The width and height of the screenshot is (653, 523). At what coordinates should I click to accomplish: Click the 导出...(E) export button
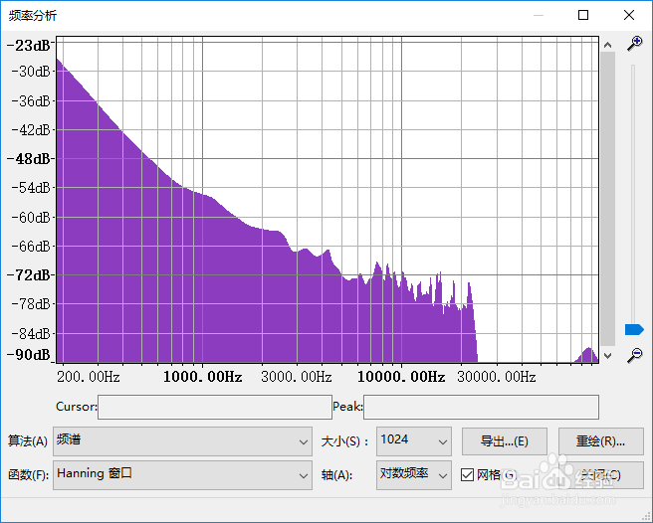[x=505, y=441]
